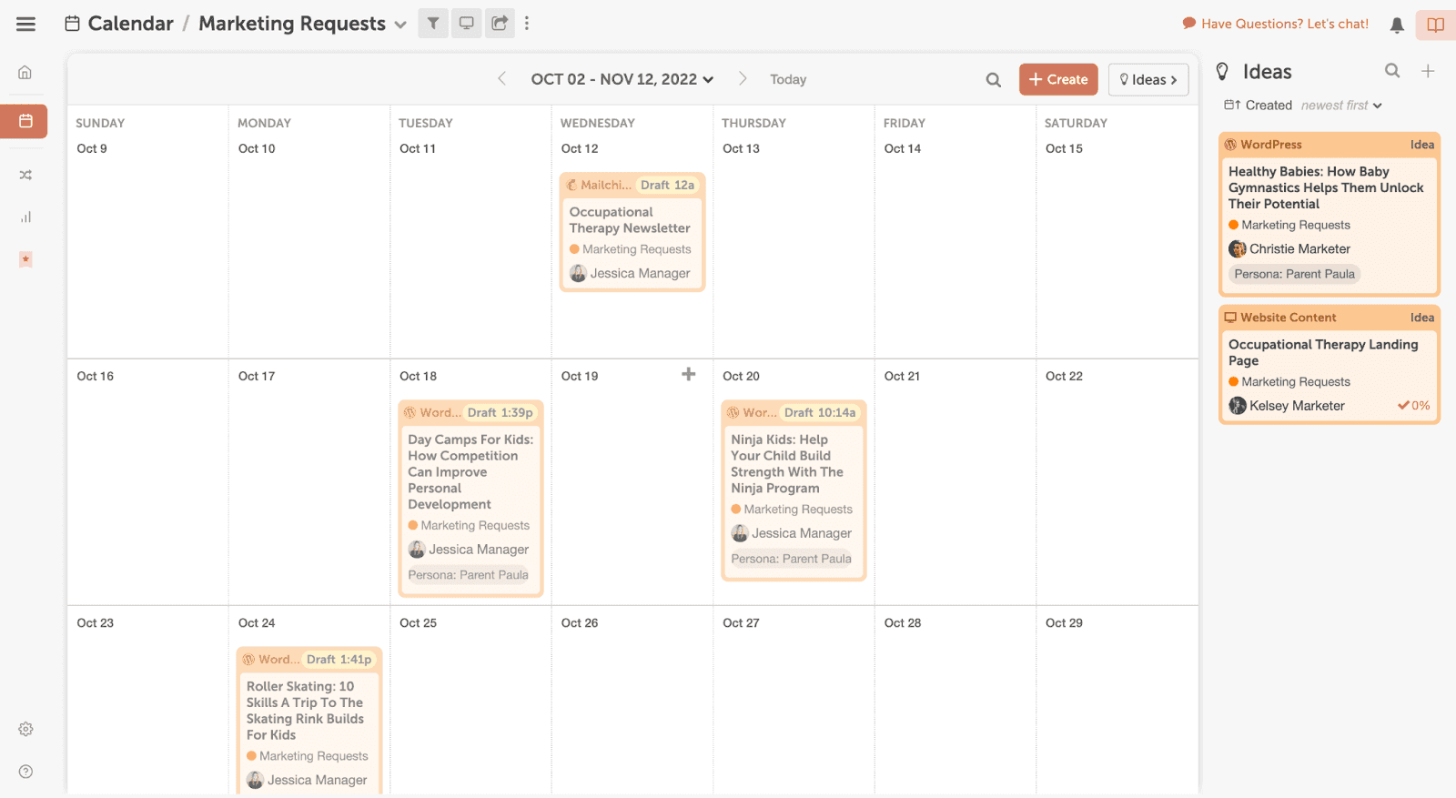Open help question mark icon
This screenshot has height=798, width=1456.
coord(25,772)
